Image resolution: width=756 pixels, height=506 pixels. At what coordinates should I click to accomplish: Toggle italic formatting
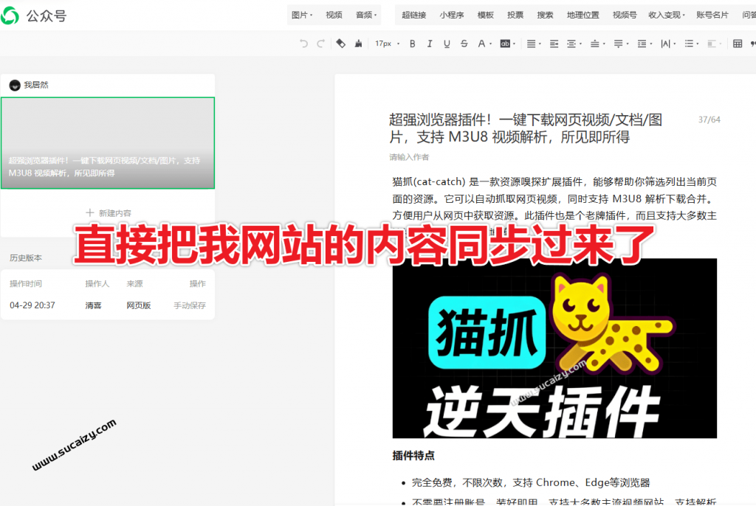[429, 44]
